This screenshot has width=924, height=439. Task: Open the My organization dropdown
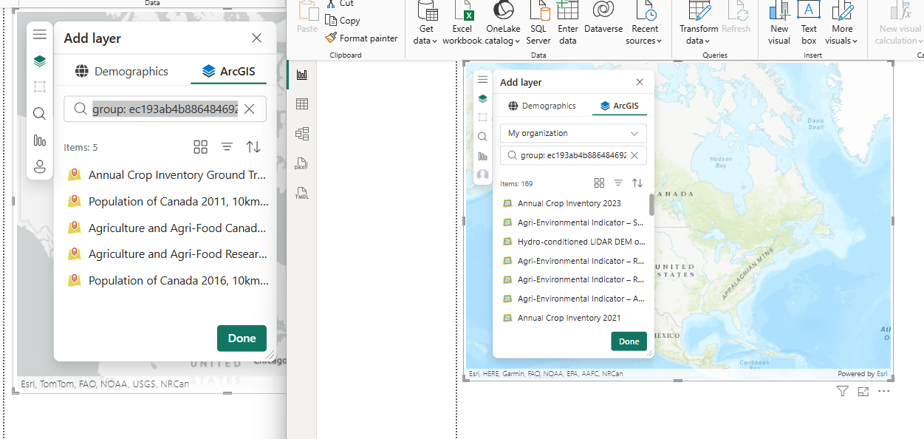coord(573,133)
